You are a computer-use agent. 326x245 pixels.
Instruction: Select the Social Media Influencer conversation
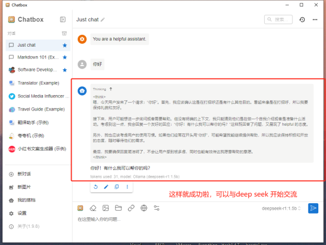point(38,96)
